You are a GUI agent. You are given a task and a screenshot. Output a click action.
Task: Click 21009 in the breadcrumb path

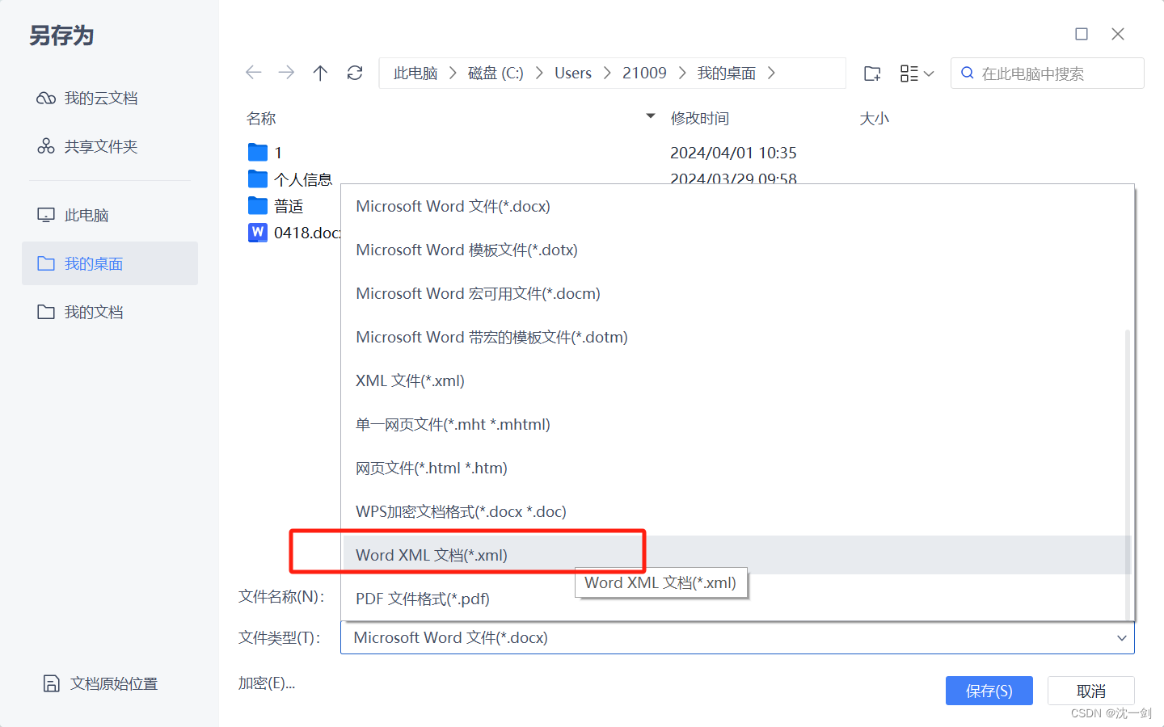point(644,73)
